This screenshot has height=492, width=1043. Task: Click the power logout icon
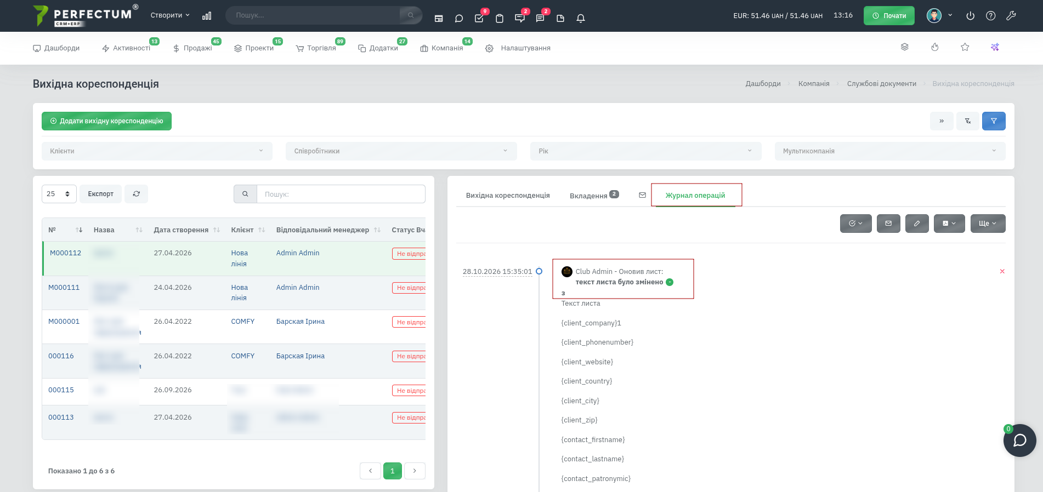point(970,16)
